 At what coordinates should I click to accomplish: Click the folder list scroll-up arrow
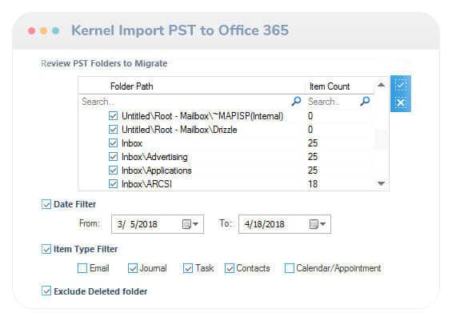[x=381, y=85]
